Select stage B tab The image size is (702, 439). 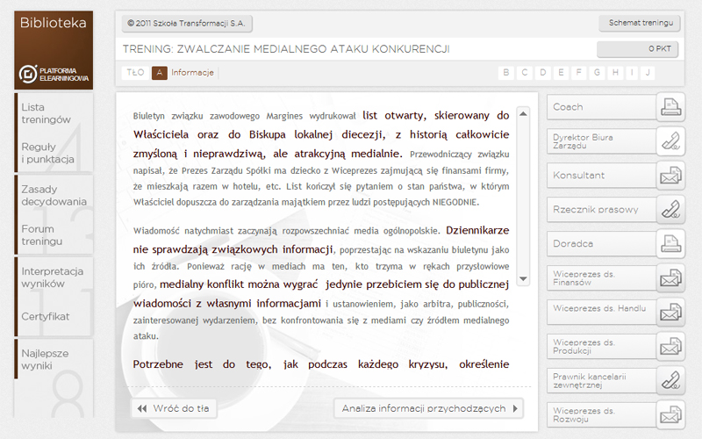pos(506,73)
